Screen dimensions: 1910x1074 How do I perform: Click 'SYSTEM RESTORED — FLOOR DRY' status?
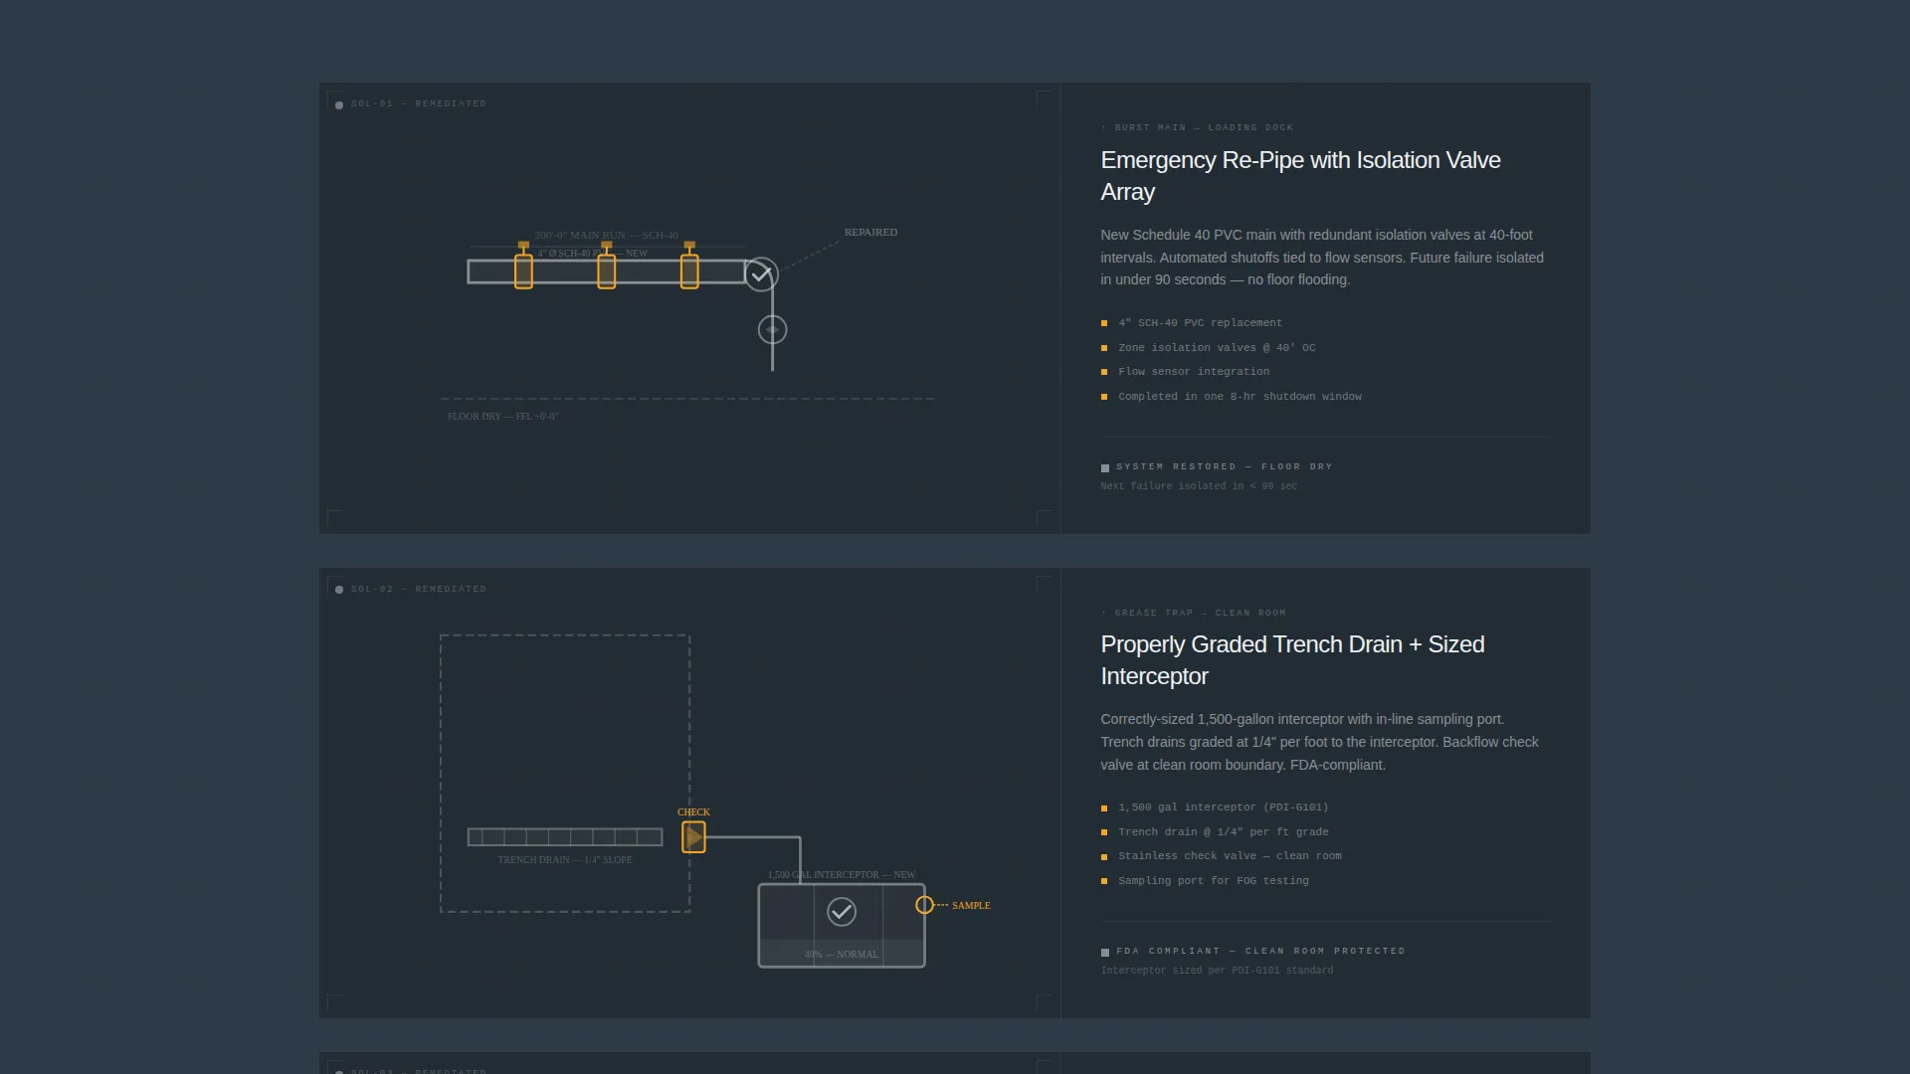[x=1224, y=466]
